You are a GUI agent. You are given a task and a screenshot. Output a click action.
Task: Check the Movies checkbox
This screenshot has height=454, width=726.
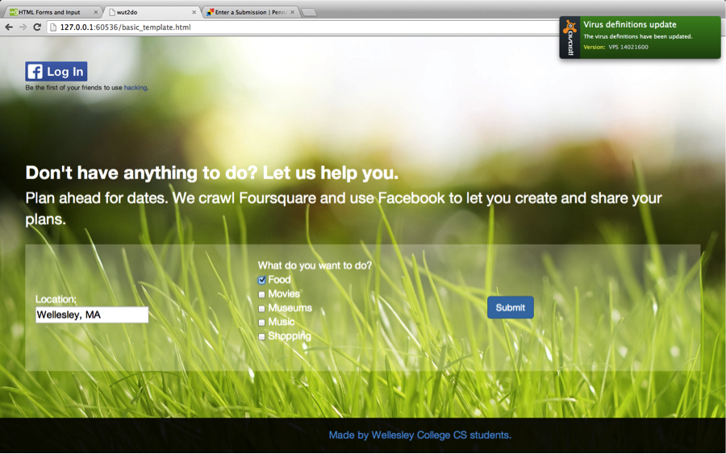tap(261, 294)
